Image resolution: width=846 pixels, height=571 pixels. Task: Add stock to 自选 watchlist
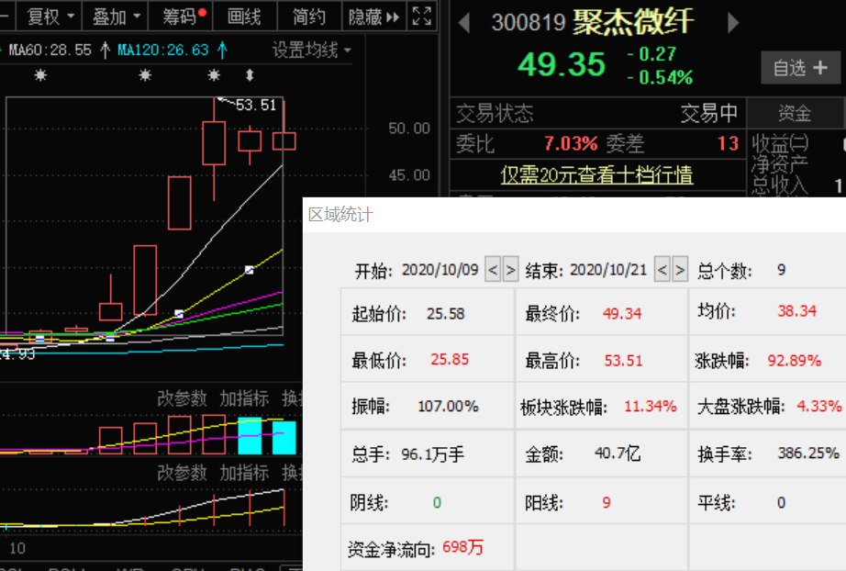point(801,68)
